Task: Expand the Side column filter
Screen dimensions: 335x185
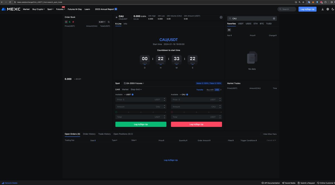Action: pyautogui.click(x=134, y=140)
